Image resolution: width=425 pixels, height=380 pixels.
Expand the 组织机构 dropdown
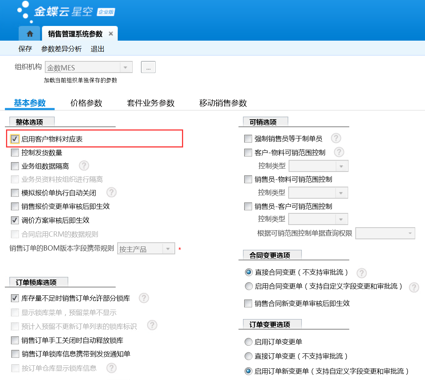(x=125, y=68)
